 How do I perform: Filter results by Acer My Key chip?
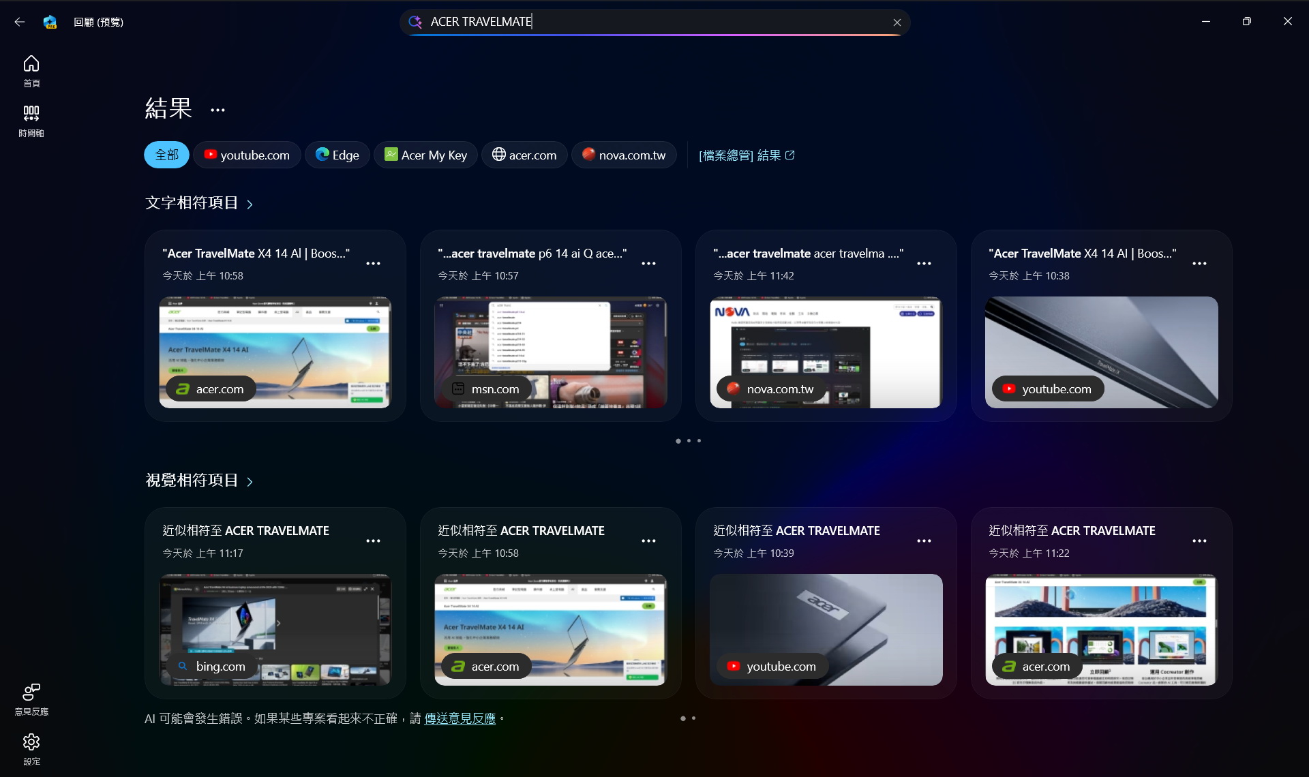pos(425,155)
